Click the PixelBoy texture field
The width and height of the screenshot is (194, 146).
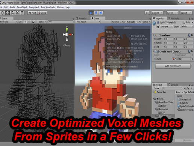pos(182,59)
